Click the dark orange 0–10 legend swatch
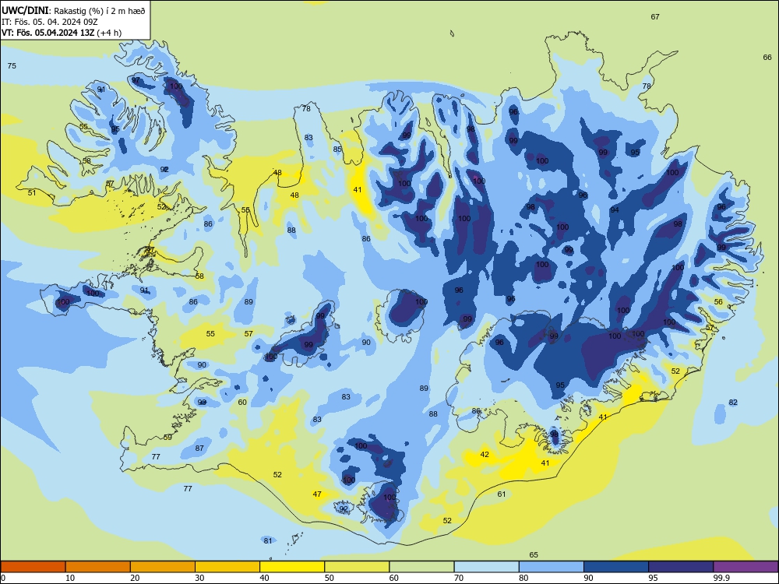 (33, 567)
